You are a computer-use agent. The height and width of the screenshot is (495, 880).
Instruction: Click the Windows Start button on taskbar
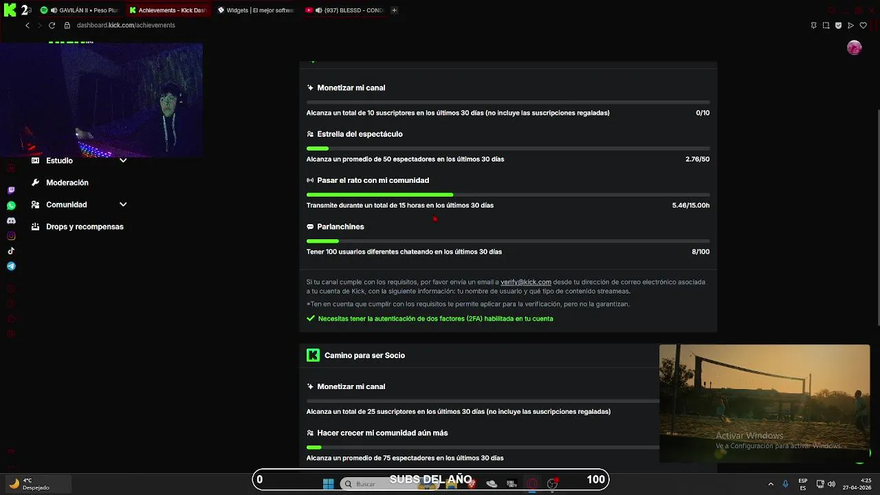[328, 483]
